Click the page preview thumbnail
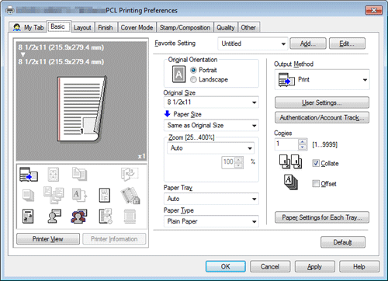Viewport: 388px width, 281px height. (x=81, y=109)
